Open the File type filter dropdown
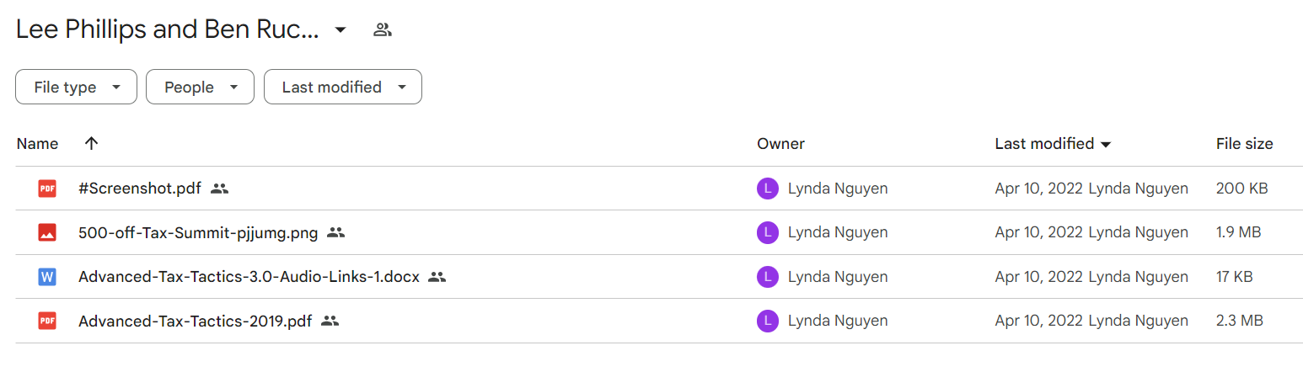 pyautogui.click(x=76, y=87)
